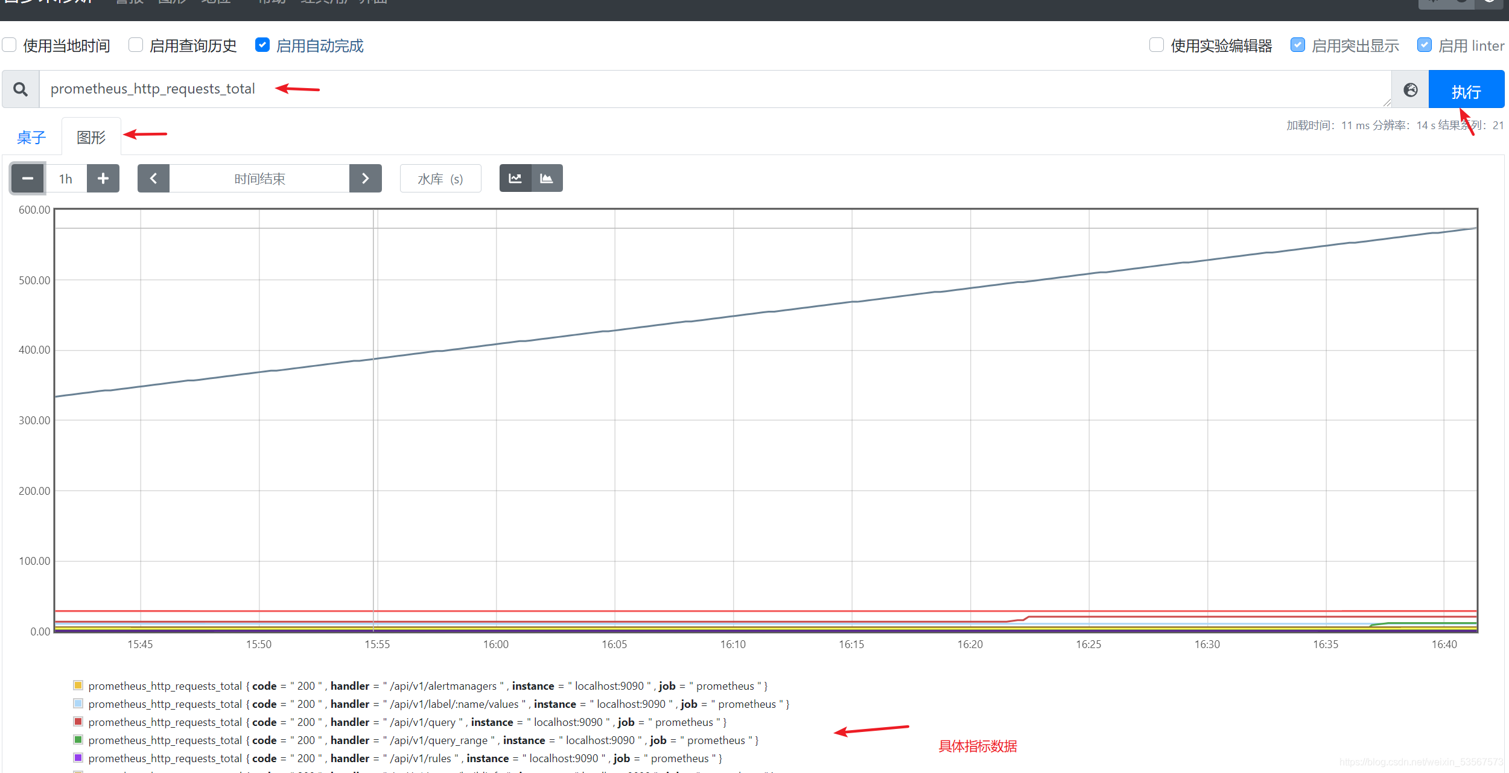Switch to the 桌子 tab

click(31, 138)
